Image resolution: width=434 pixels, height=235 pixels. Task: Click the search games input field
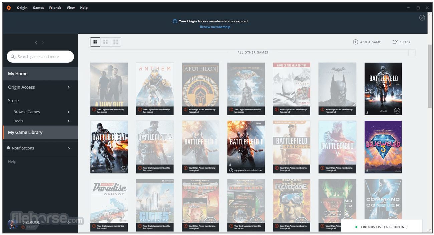point(40,57)
